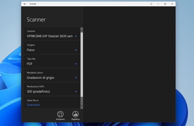Open the Risoluzione (DPI) dropdown
The image size is (194, 126).
(x=52, y=91)
